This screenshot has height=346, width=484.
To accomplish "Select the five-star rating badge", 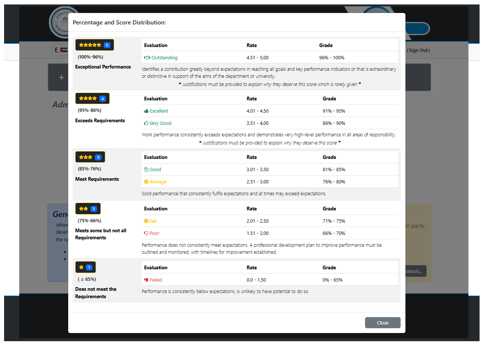I will pos(95,45).
